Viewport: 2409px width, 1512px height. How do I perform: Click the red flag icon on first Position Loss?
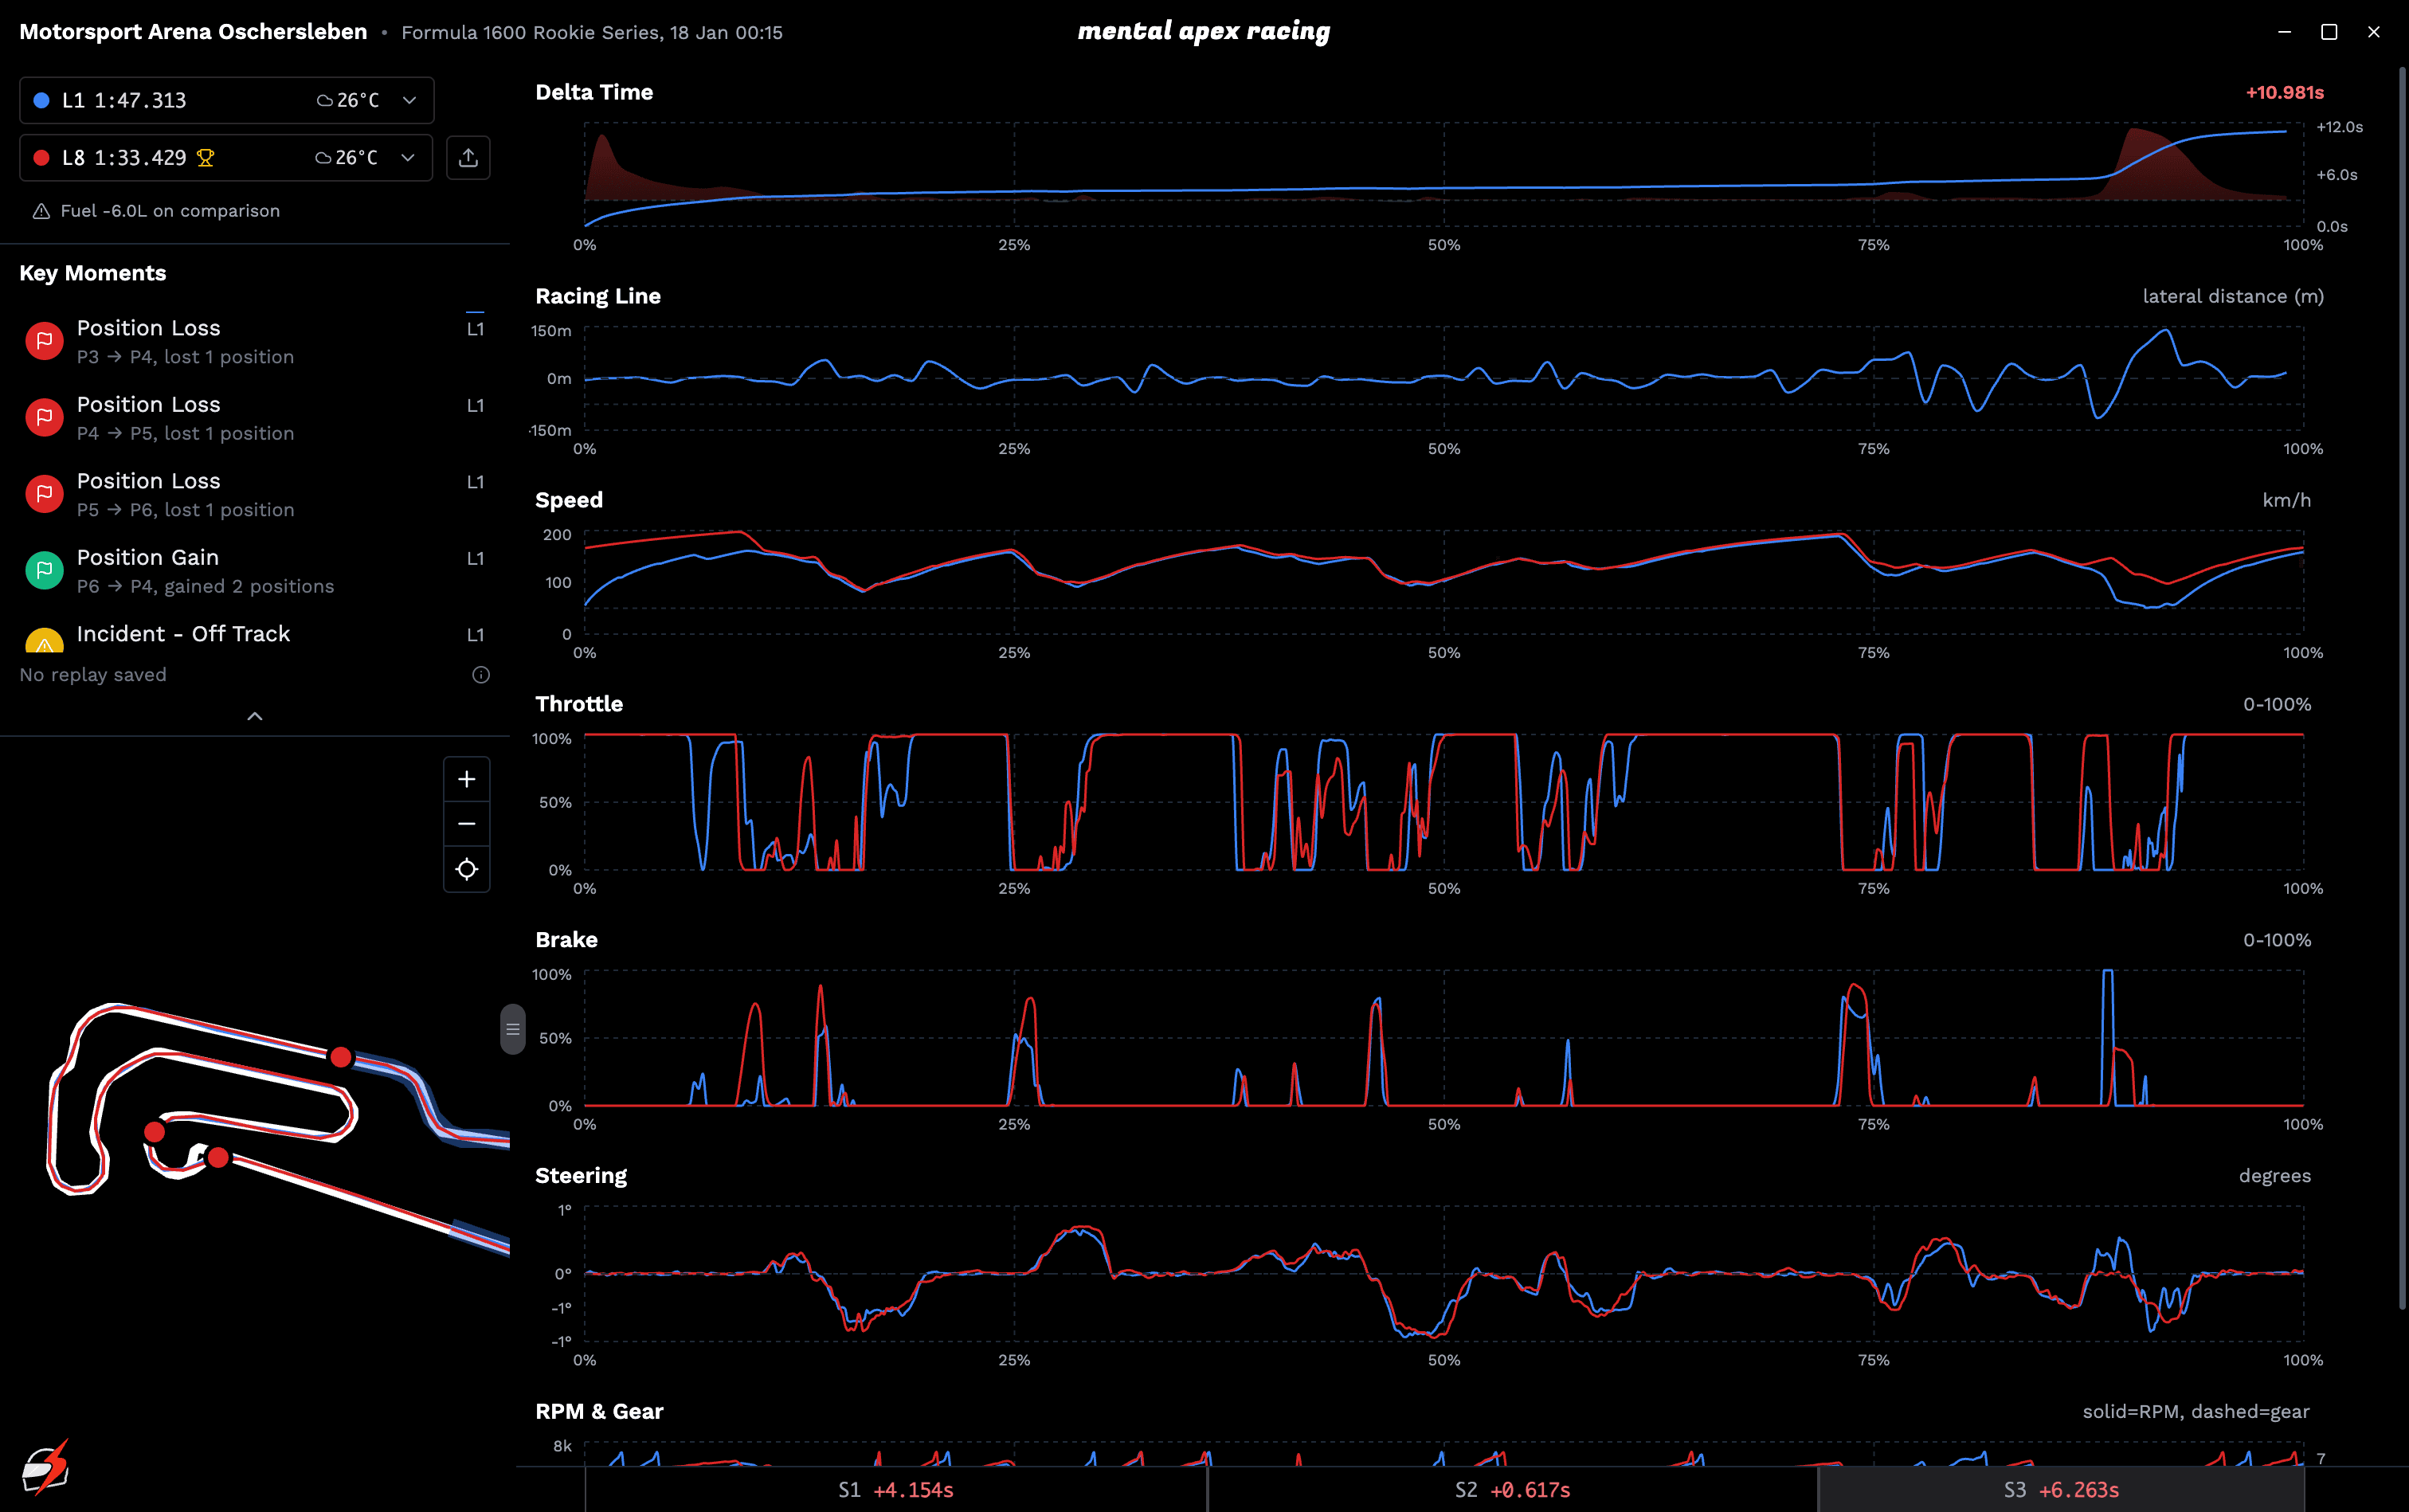[x=44, y=340]
